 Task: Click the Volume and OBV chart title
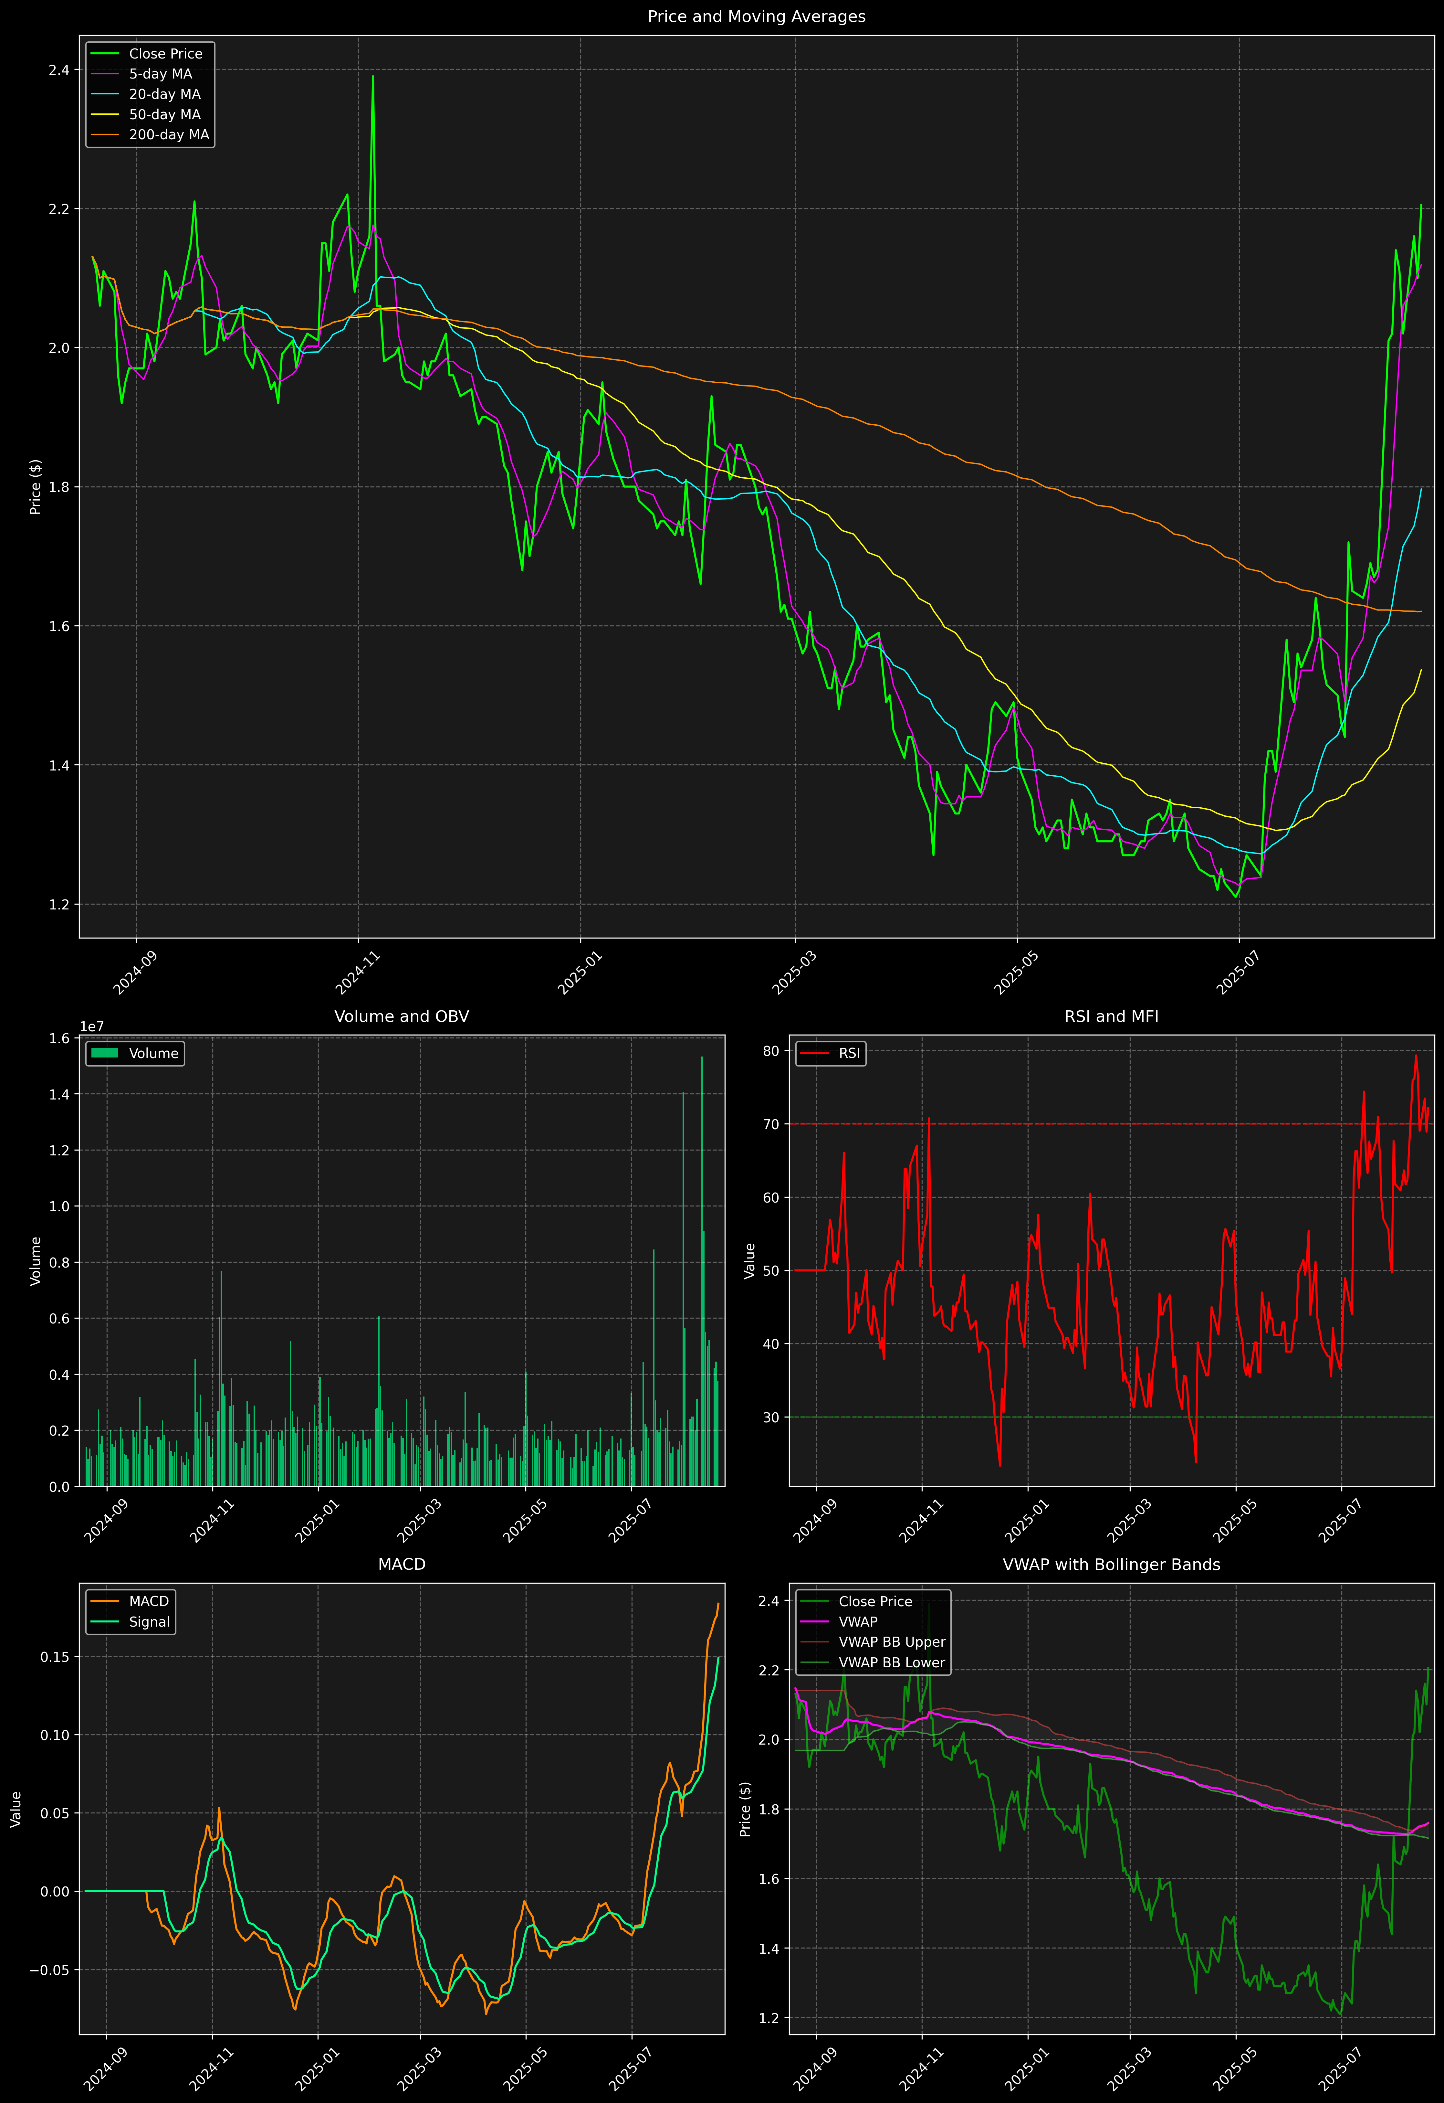pyautogui.click(x=402, y=1016)
